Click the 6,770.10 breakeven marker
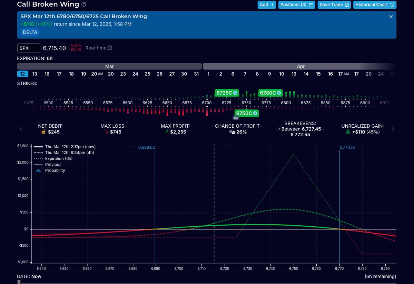This screenshot has width=414, height=284. (348, 147)
